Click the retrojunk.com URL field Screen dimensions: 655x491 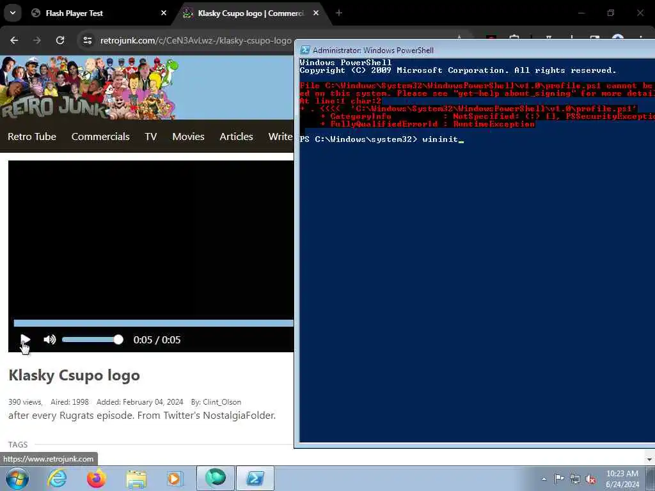click(196, 40)
